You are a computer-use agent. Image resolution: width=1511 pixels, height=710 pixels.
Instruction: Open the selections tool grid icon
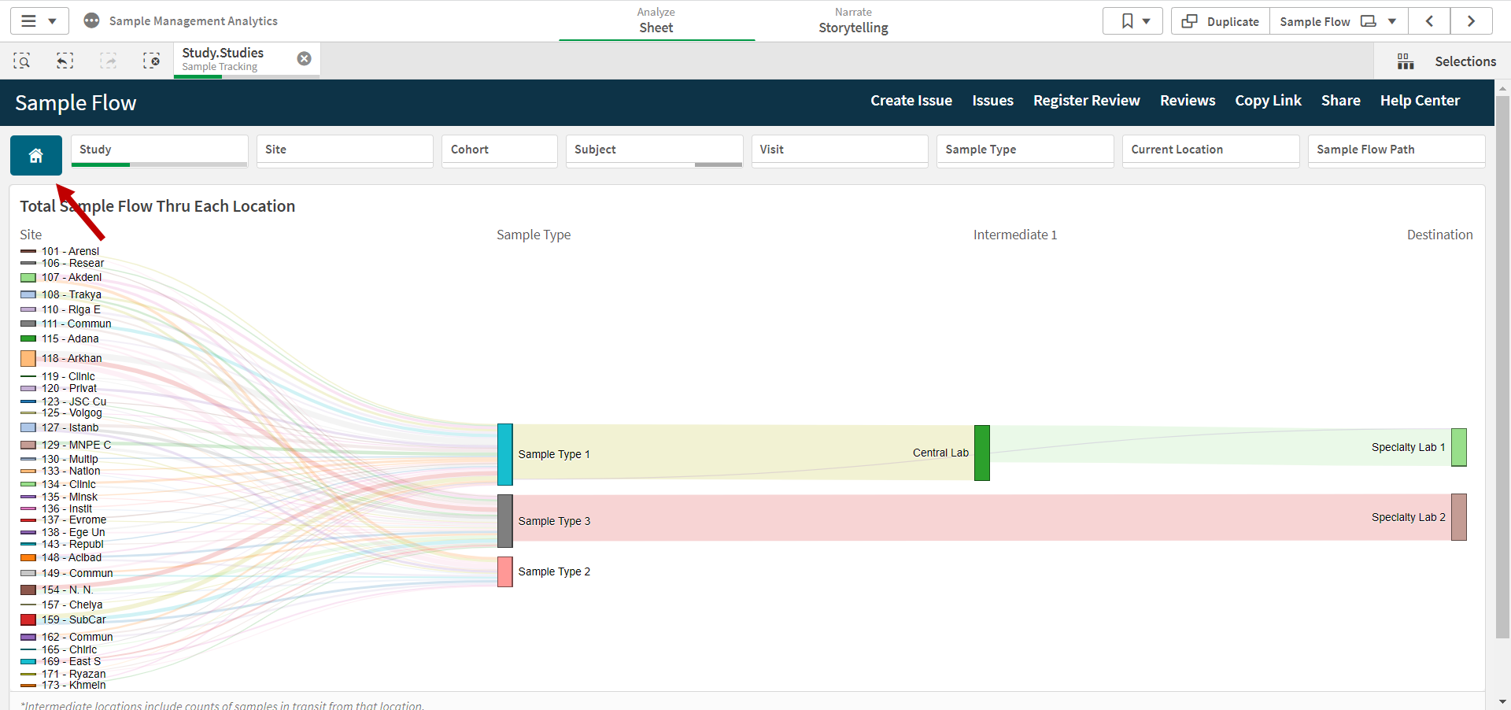pyautogui.click(x=1405, y=61)
